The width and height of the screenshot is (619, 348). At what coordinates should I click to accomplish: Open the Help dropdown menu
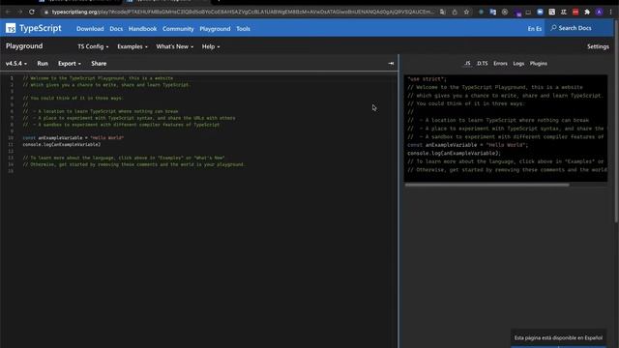tap(211, 46)
